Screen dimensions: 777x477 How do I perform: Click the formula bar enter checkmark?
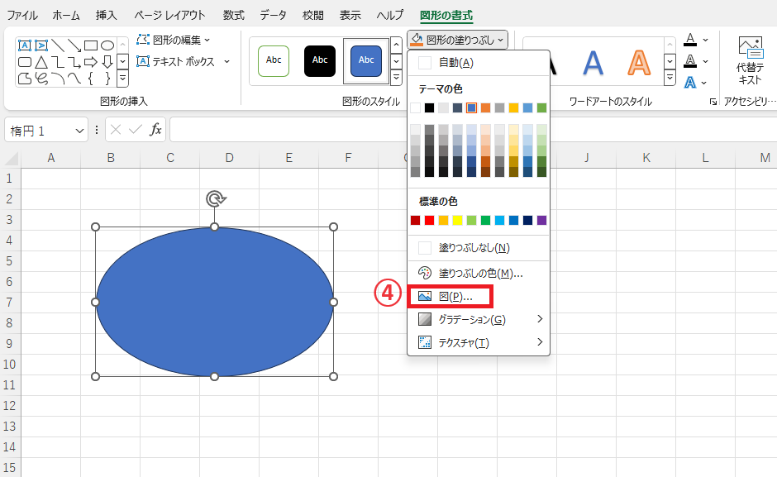pyautogui.click(x=136, y=130)
